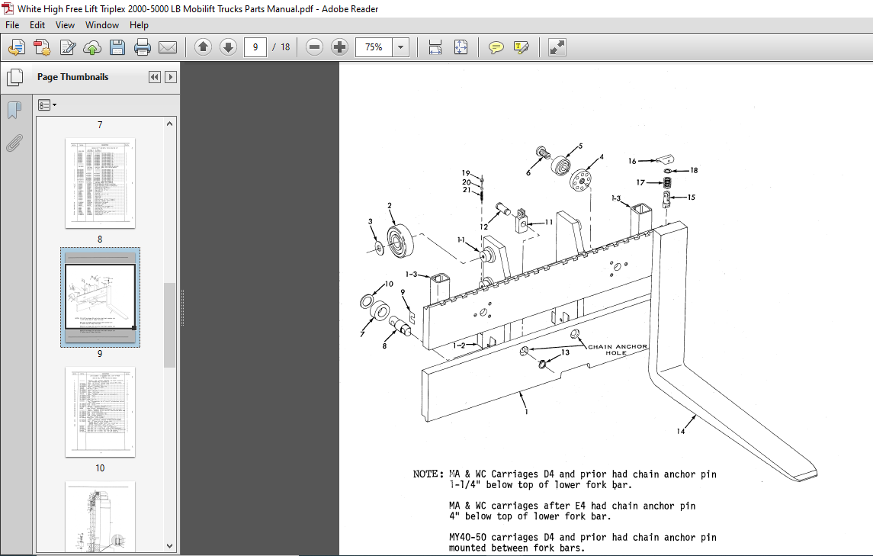The height and width of the screenshot is (556, 873).
Task: Open the Window menu
Action: coord(102,25)
